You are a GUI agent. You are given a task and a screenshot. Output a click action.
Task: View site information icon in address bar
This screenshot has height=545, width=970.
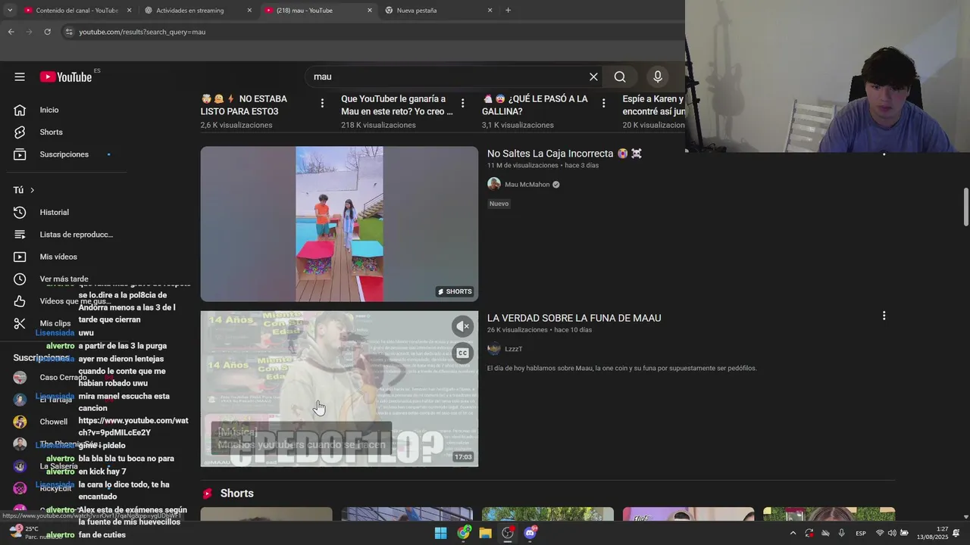pyautogui.click(x=69, y=32)
